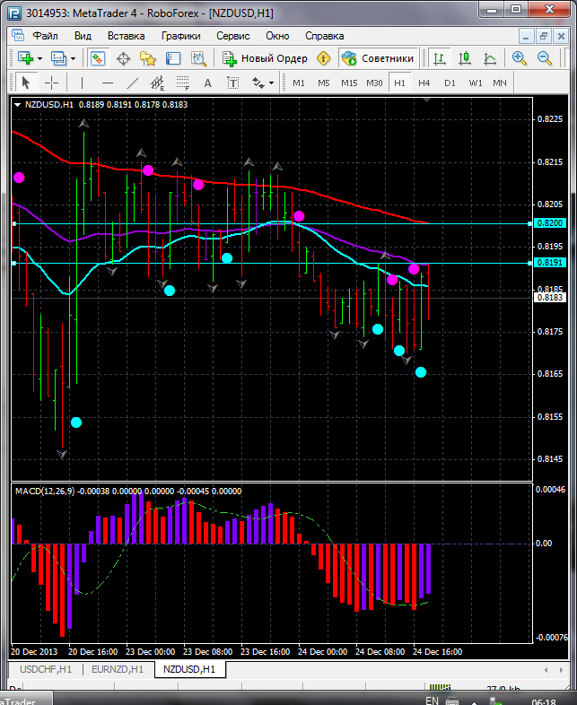Image resolution: width=577 pixels, height=705 pixels.
Task: Open the profiles dropdown arrow
Action: 74,58
